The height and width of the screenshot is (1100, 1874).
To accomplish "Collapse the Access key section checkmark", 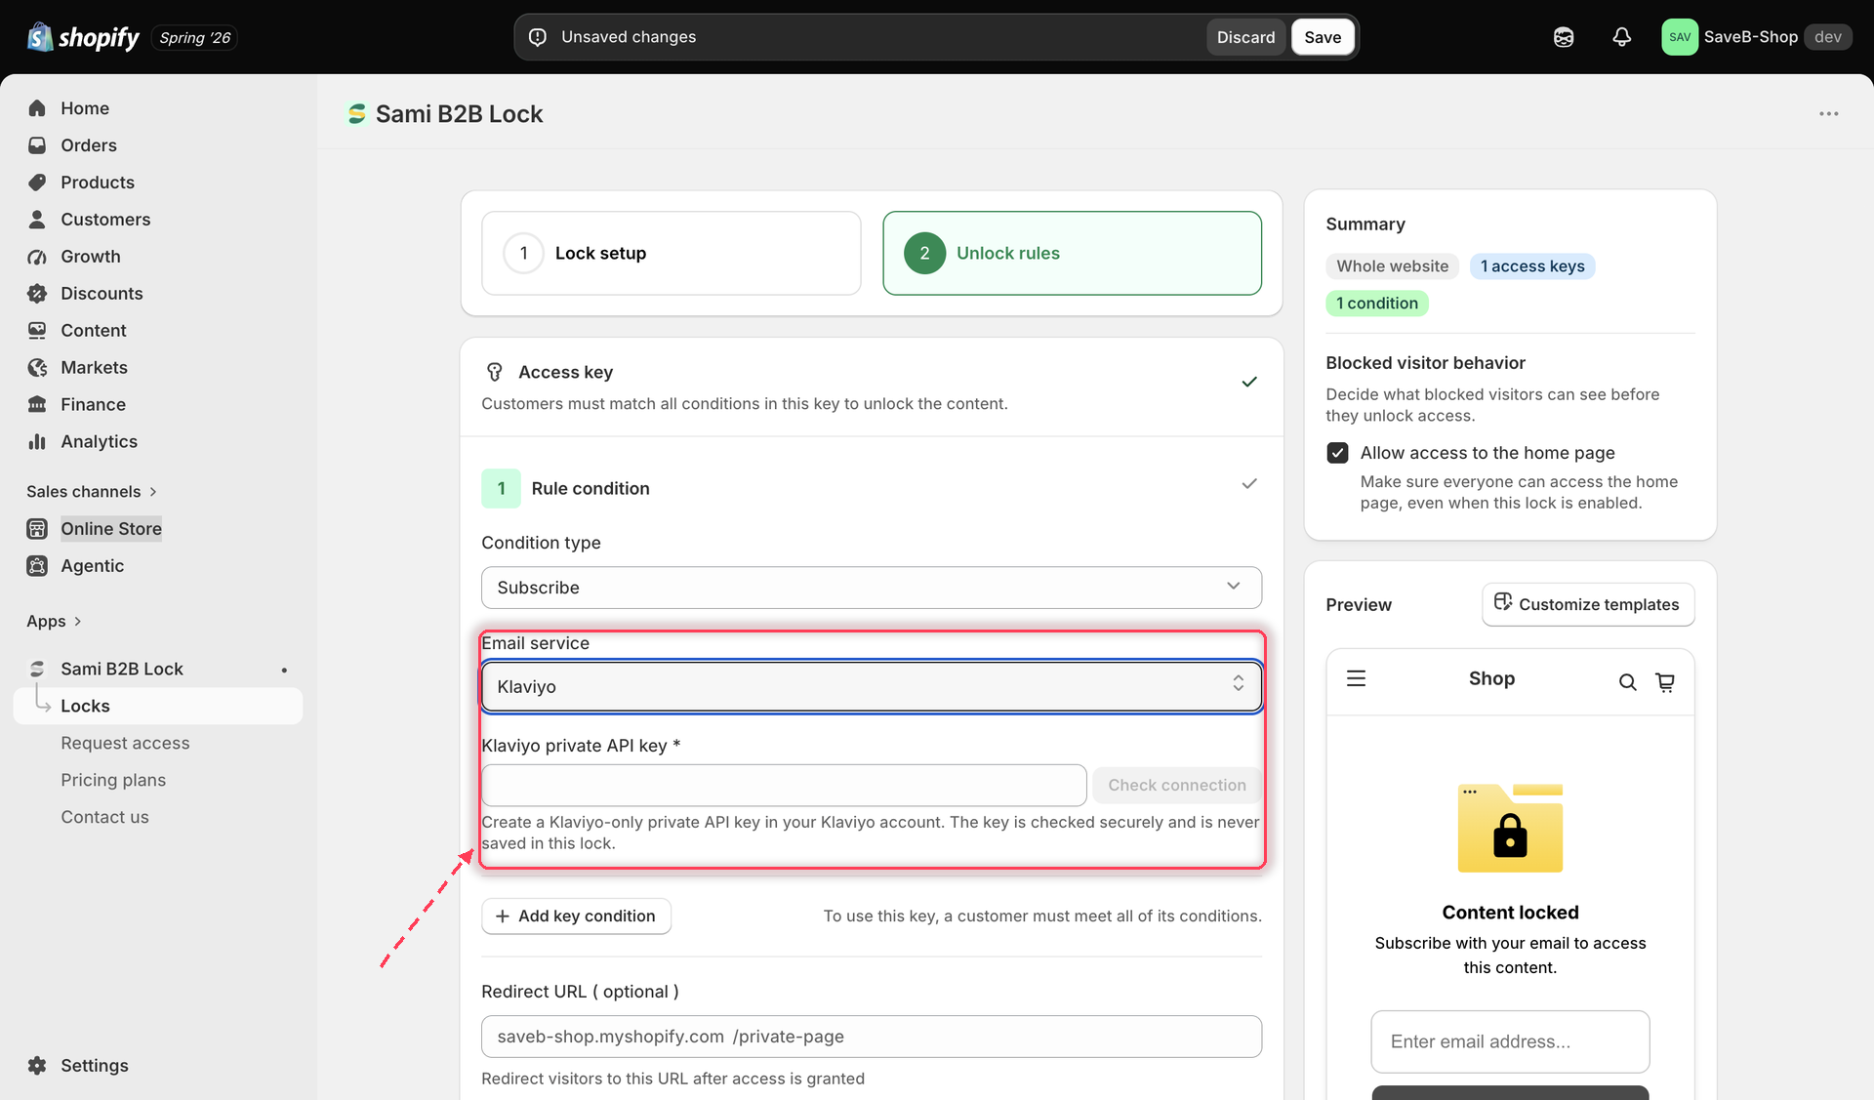I will 1248,382.
